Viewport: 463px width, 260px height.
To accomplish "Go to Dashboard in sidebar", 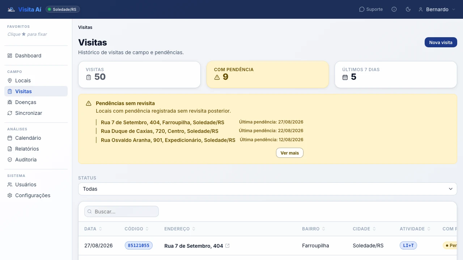I will (x=36, y=56).
